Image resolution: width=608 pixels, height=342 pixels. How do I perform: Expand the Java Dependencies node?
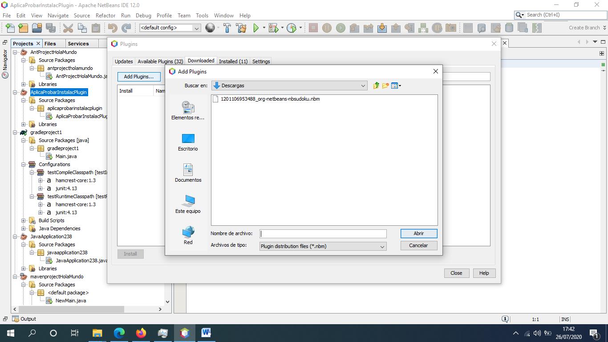pyautogui.click(x=24, y=228)
